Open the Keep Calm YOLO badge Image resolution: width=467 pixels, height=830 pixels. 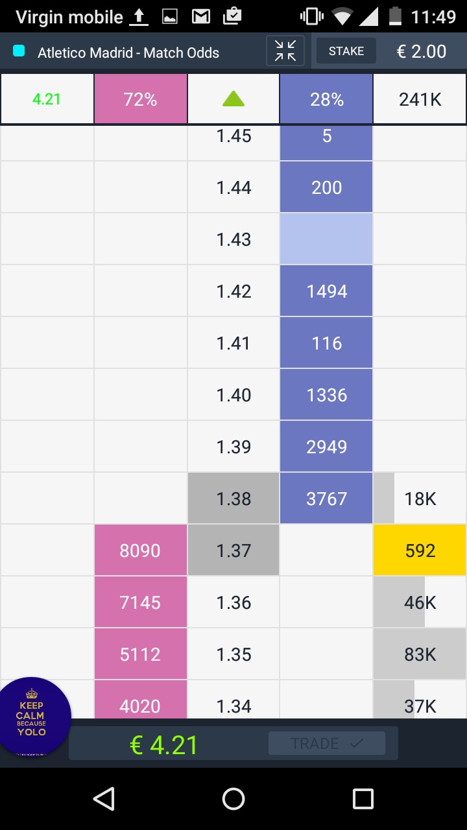31,717
